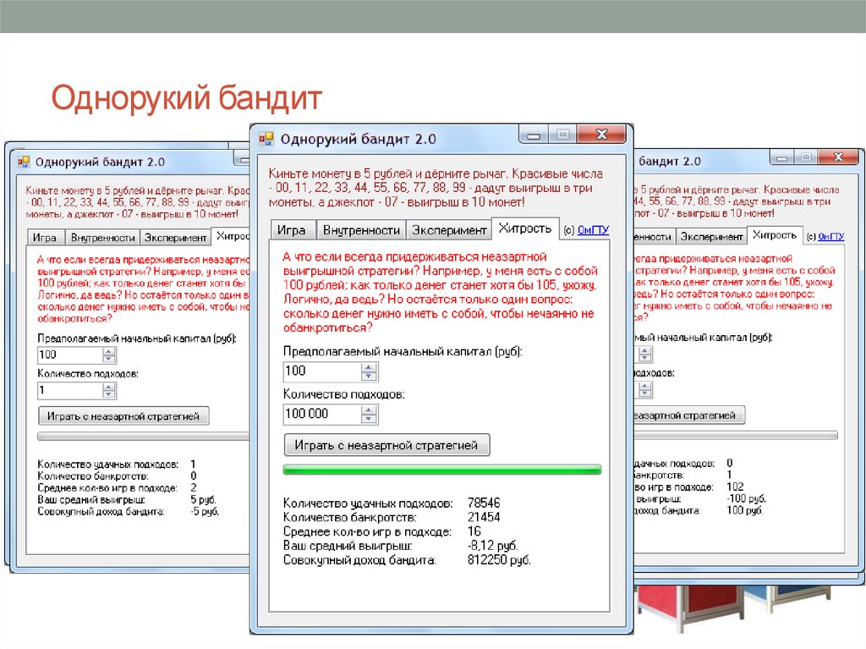Open the Игра tab in the left window
Image resolution: width=866 pixels, height=649 pixels.
(44, 238)
